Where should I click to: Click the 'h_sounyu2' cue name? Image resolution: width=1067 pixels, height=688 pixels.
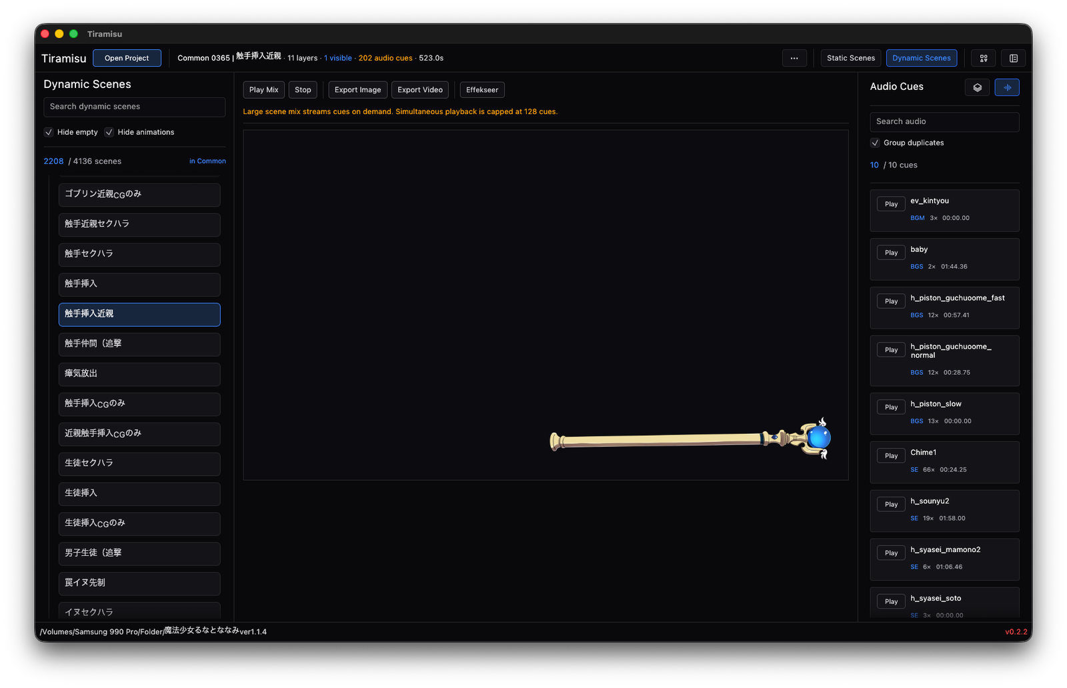[930, 501]
